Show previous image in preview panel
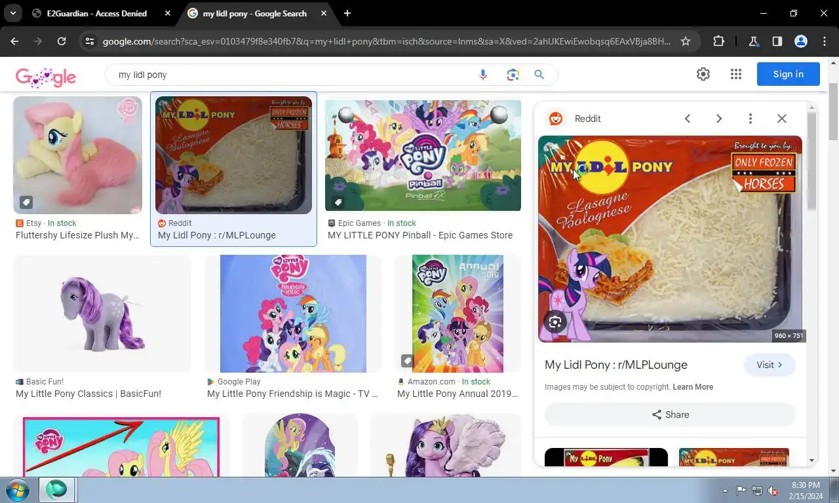Viewport: 839px width, 503px height. click(x=688, y=119)
